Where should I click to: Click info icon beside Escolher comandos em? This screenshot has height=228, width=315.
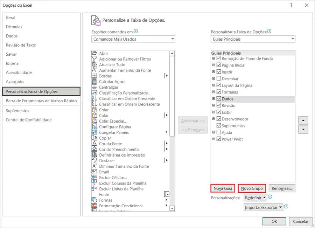click(136, 31)
